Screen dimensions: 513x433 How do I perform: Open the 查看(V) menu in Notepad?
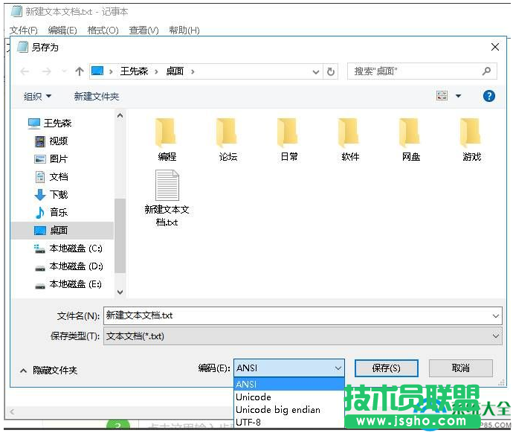point(143,30)
